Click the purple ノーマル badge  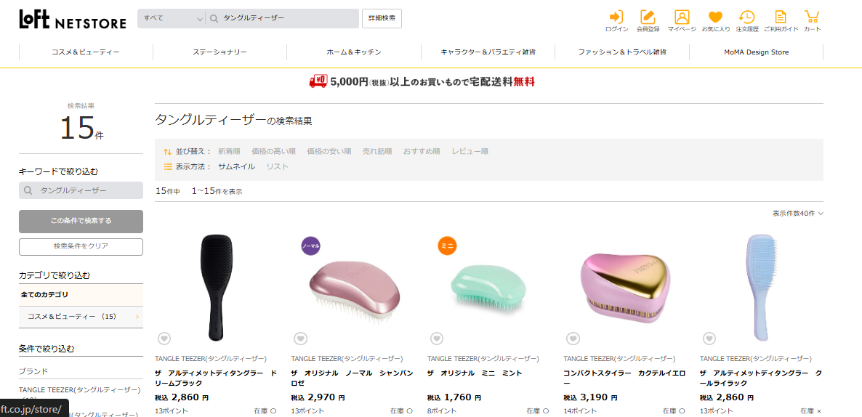coord(311,246)
